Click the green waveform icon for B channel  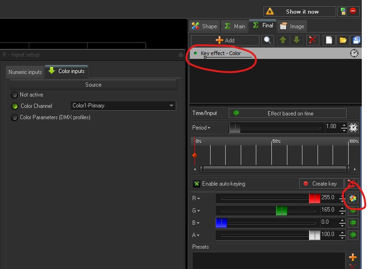pyautogui.click(x=353, y=222)
